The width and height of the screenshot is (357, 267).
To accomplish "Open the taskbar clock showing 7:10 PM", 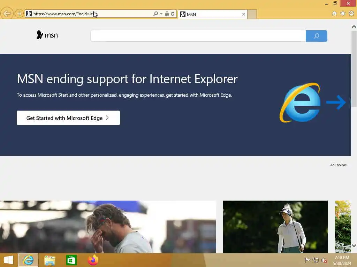I will click(x=342, y=260).
